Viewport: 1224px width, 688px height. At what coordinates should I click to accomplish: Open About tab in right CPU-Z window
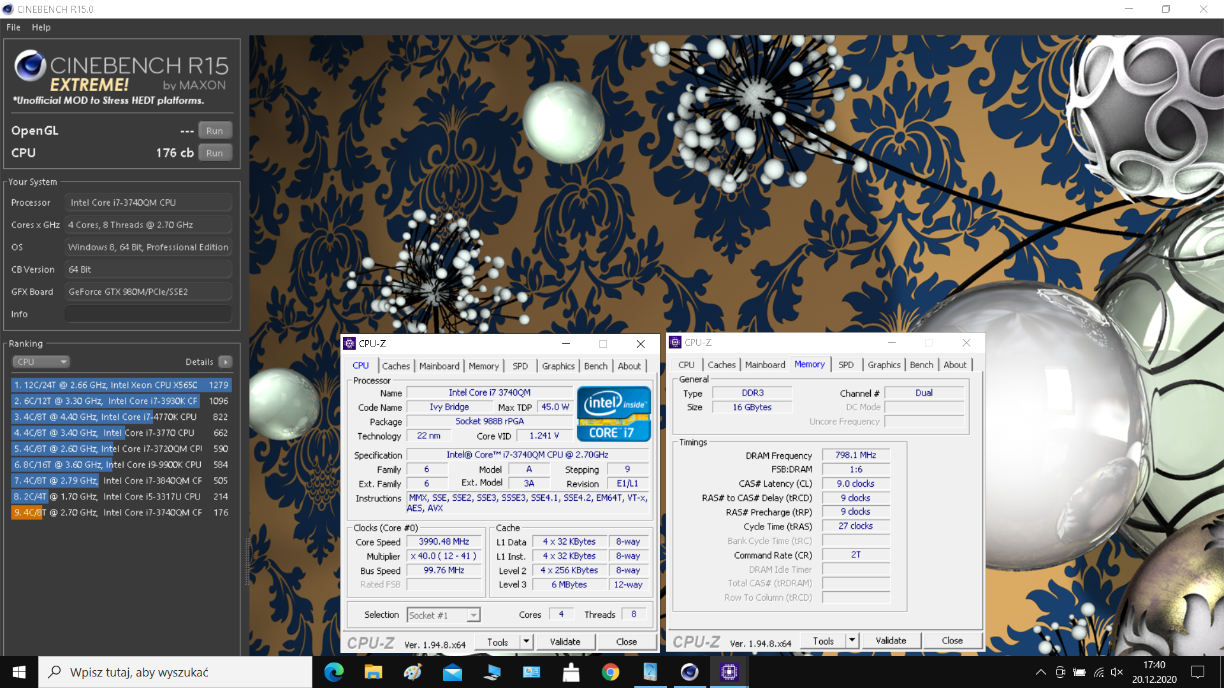(955, 364)
